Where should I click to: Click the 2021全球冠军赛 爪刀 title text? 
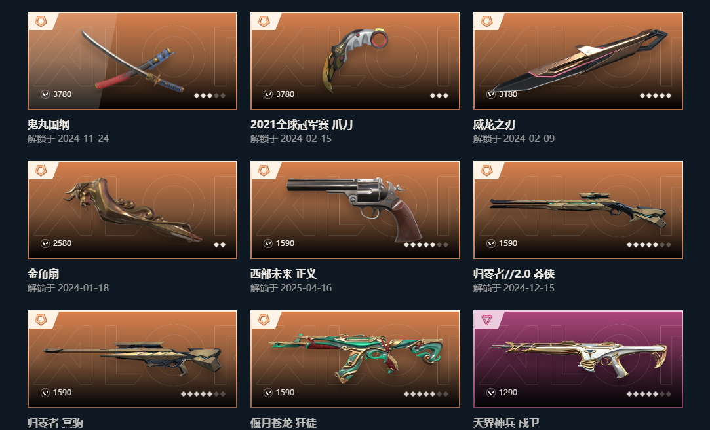[x=302, y=124]
